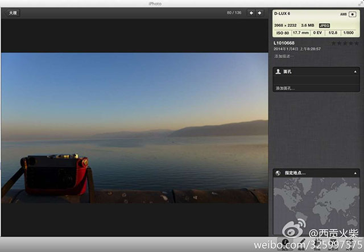
Task: Go to the next photo arrow
Action: click(259, 13)
